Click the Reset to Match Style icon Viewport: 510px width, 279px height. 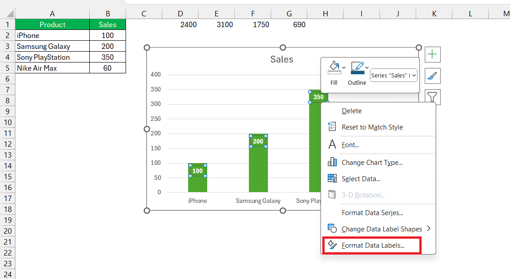332,126
